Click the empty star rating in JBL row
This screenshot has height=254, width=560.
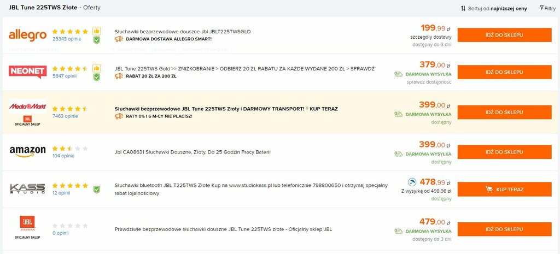click(x=70, y=226)
